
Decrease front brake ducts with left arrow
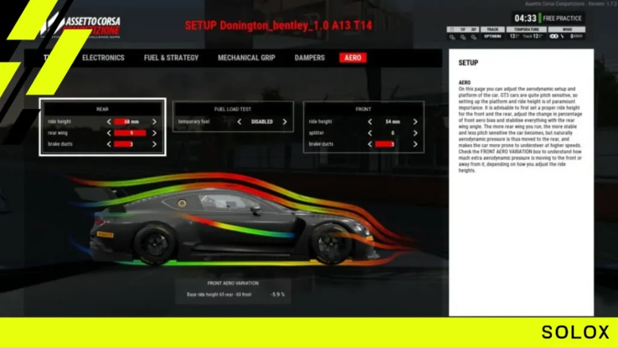(370, 144)
